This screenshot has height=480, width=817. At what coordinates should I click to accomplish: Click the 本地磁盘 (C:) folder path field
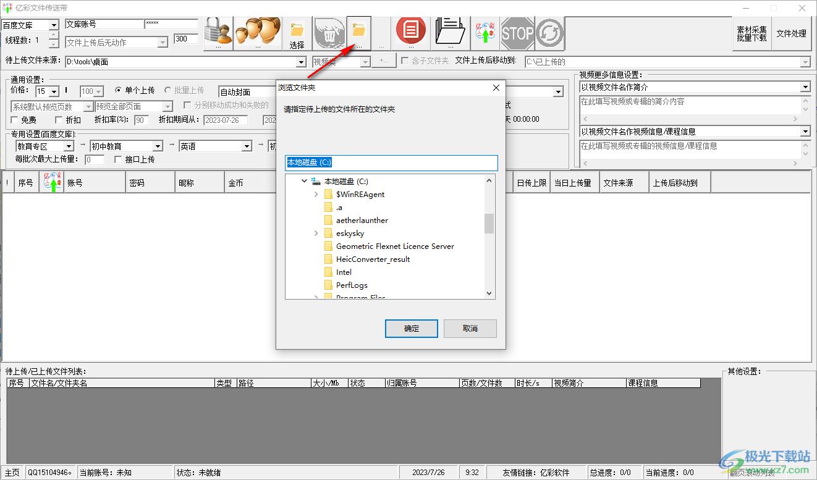coord(391,162)
